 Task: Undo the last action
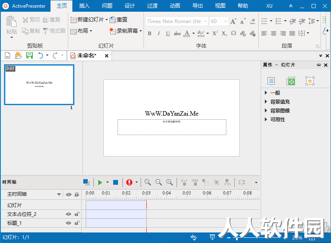point(40,55)
